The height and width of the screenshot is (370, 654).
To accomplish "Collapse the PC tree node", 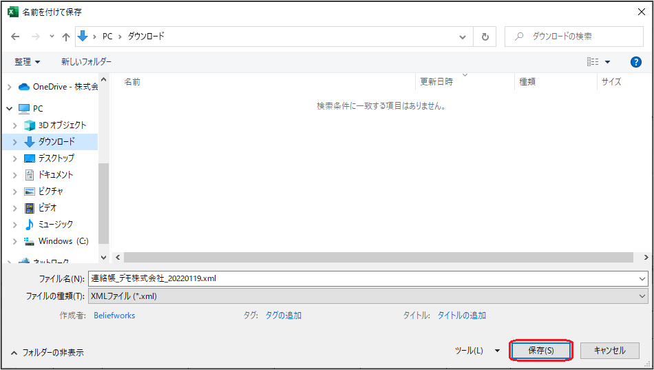I will (9, 109).
